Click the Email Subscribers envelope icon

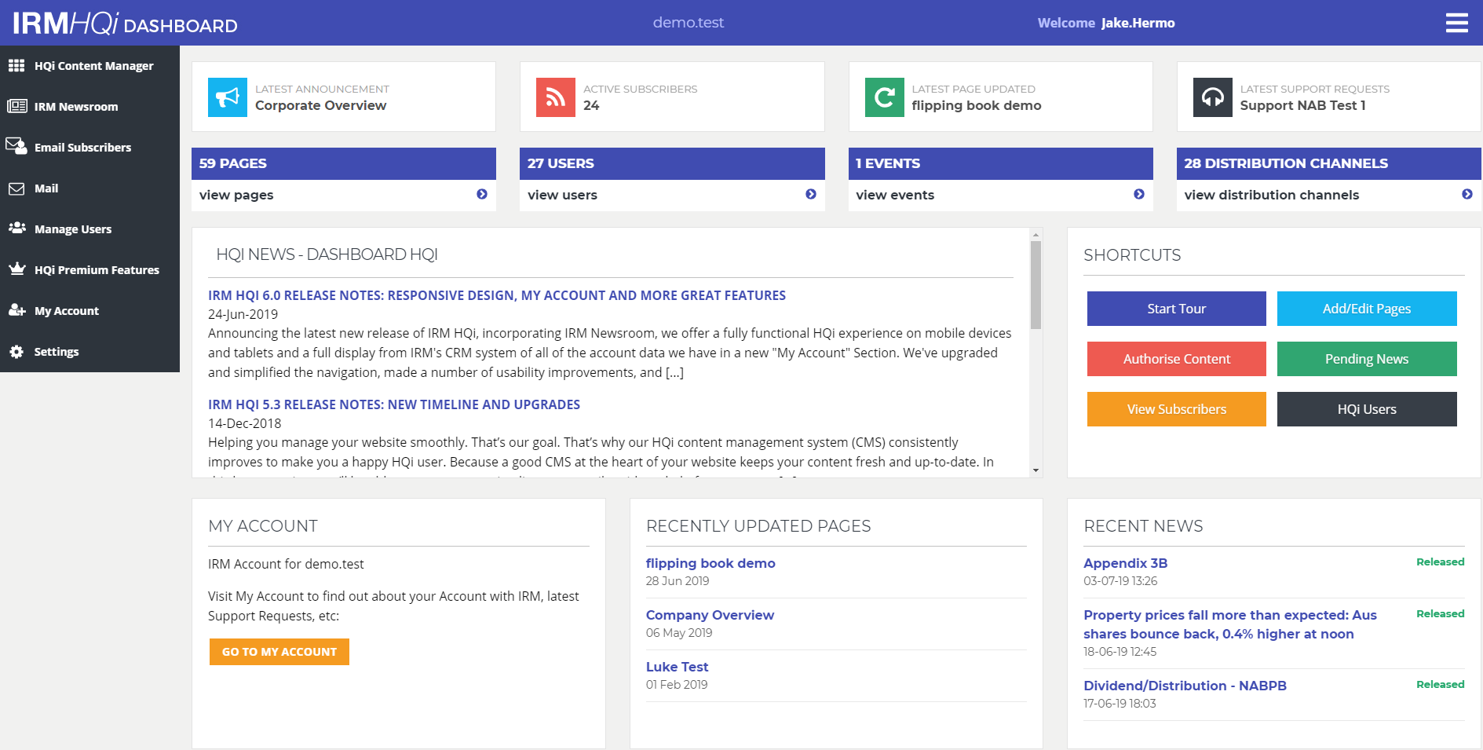click(16, 146)
